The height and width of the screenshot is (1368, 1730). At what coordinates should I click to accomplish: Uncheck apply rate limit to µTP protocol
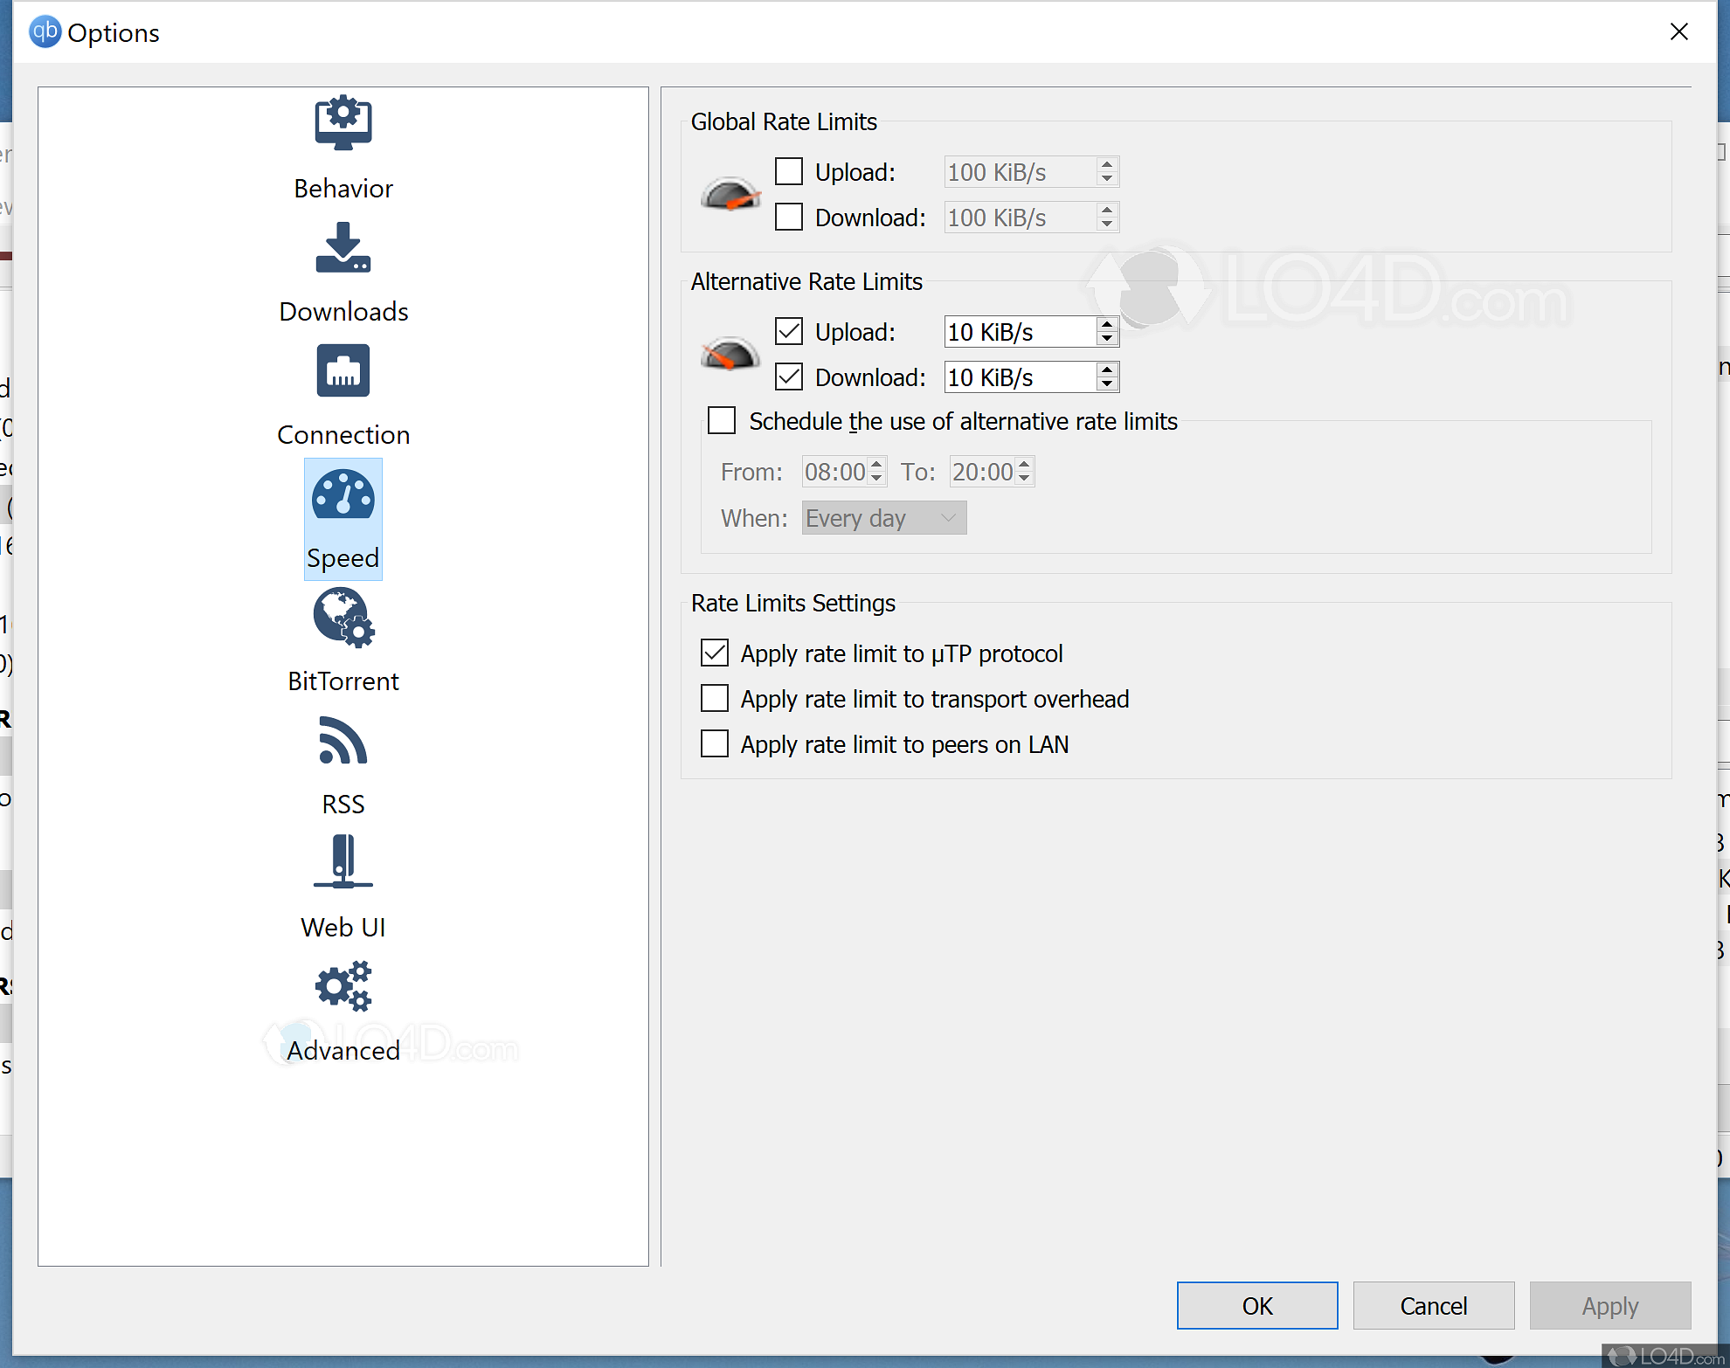(x=714, y=653)
